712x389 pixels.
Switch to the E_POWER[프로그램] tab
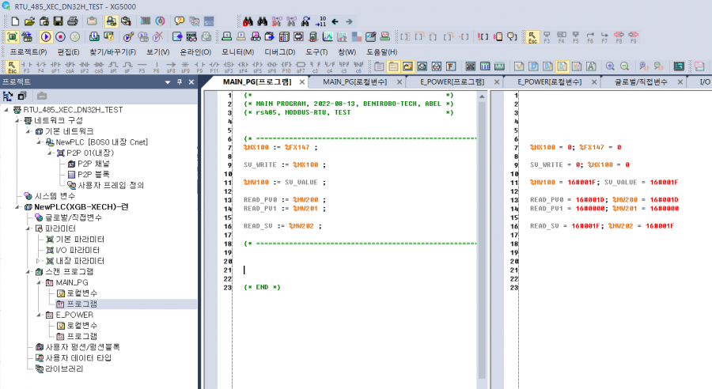[x=452, y=81]
